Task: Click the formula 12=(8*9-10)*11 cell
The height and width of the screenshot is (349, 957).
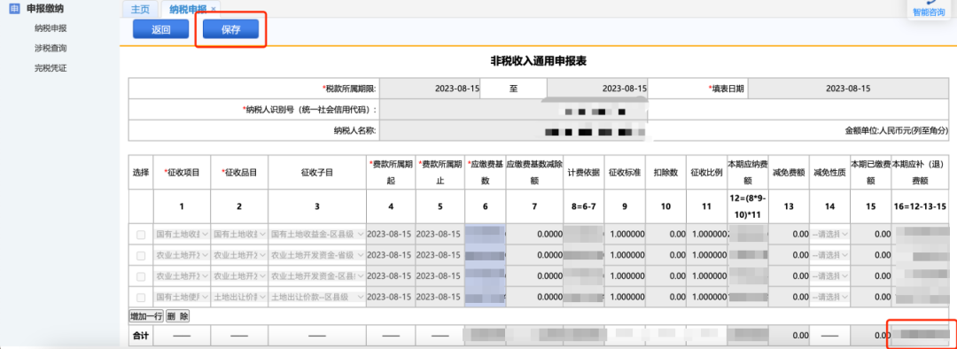Action: (747, 207)
